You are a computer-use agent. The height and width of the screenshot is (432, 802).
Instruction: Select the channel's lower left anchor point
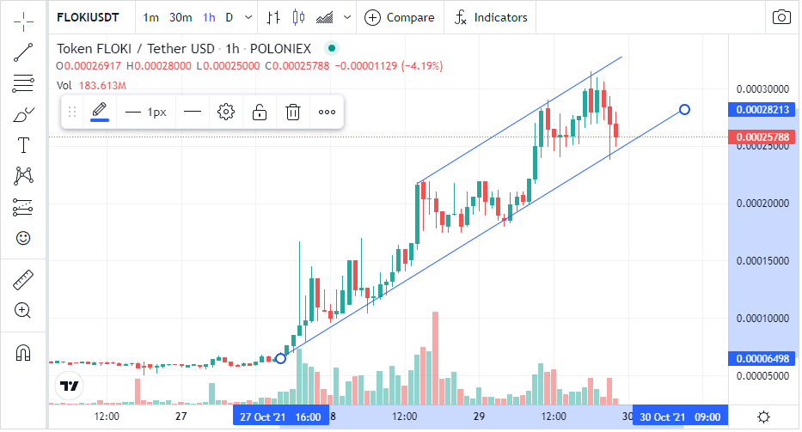[280, 358]
